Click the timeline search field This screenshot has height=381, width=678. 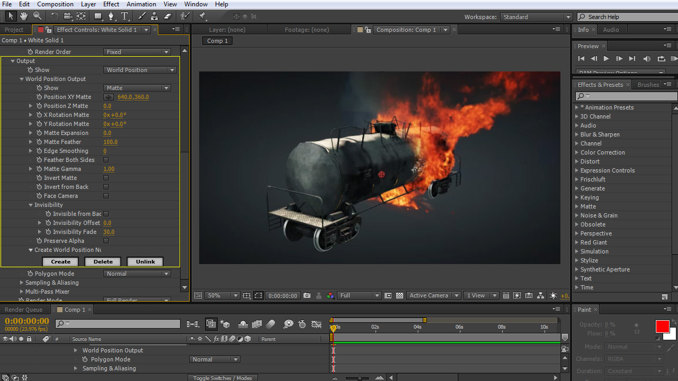122,324
